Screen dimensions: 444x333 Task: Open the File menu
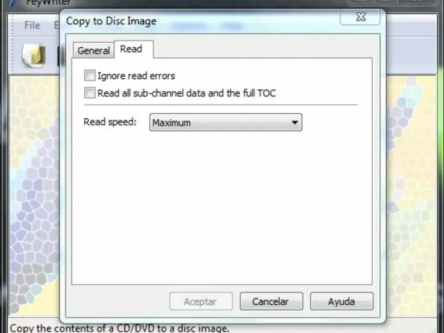tap(32, 25)
